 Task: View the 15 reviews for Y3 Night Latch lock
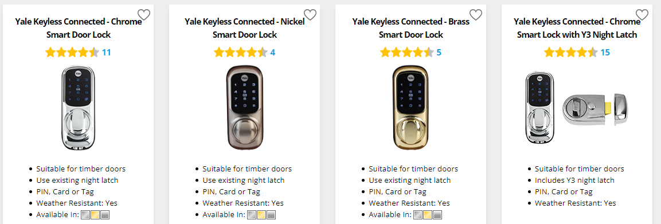pyautogui.click(x=605, y=53)
